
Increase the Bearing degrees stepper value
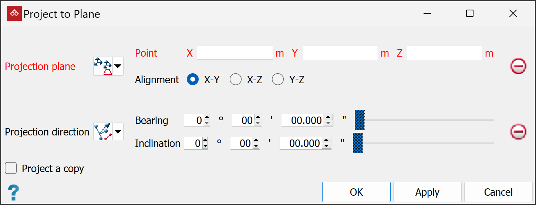(206, 118)
